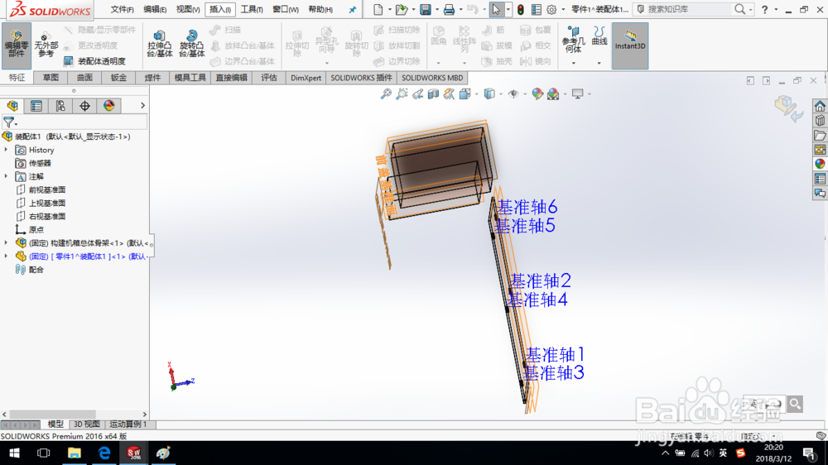Open the Insert (插入) menu
Viewport: 828px width, 465px height.
point(219,9)
